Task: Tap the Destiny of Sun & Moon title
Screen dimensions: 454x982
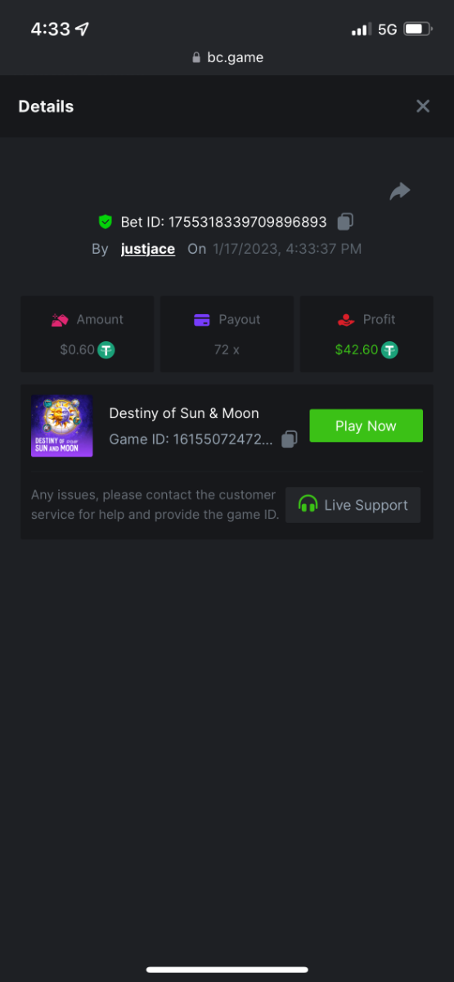Action: pos(184,413)
